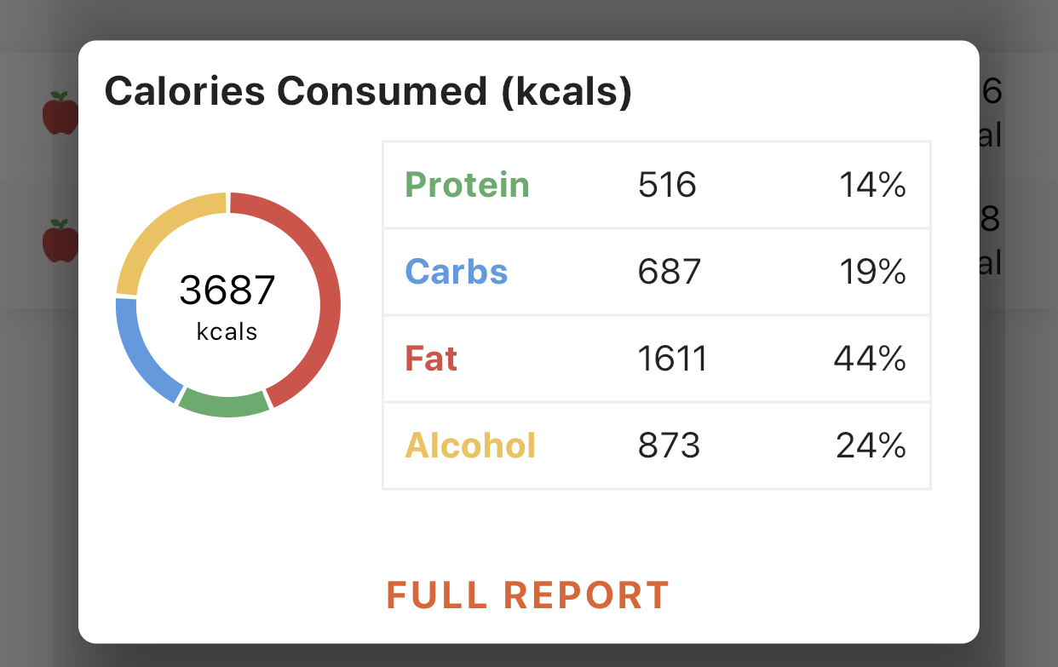1058x667 pixels.
Task: Click the Protein 14% percentage
Action: [872, 185]
